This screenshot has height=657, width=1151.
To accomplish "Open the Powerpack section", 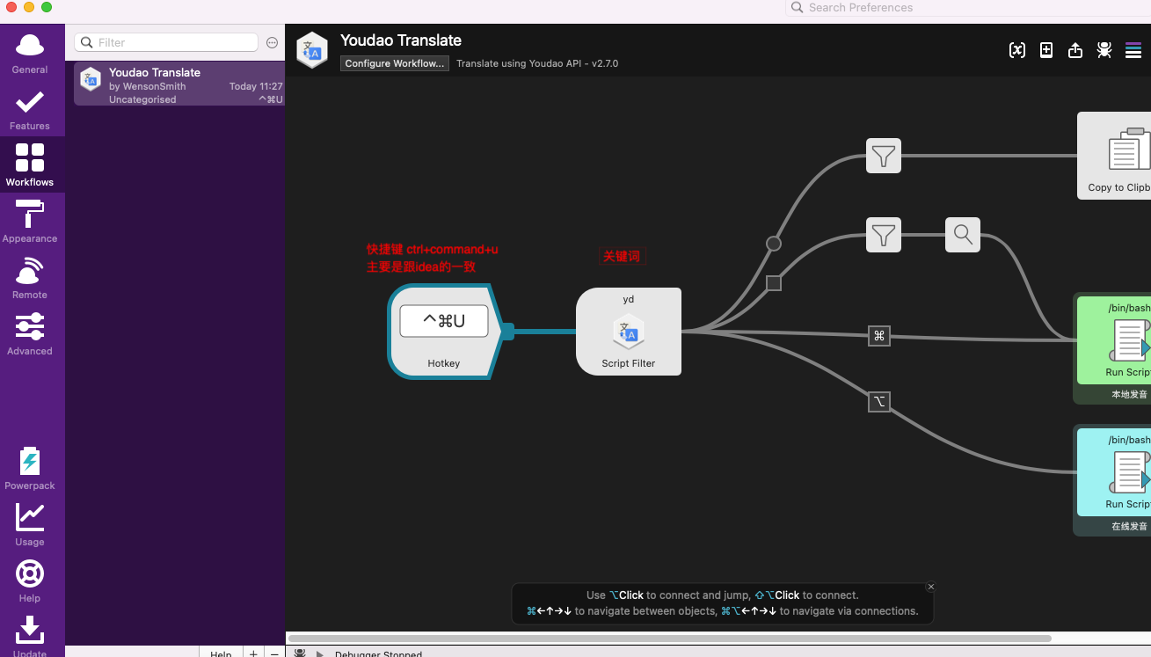I will pyautogui.click(x=30, y=469).
